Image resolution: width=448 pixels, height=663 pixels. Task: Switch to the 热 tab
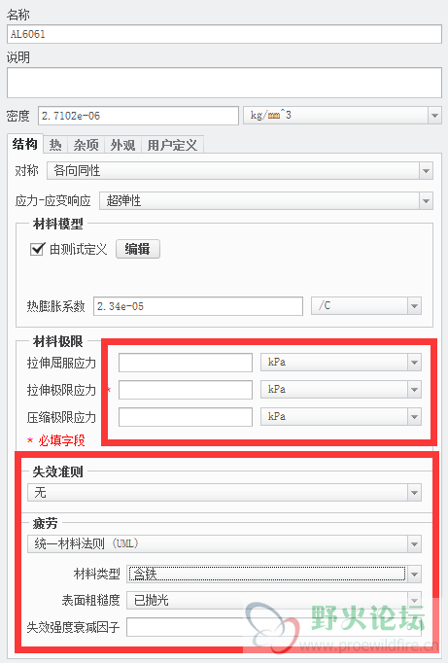click(x=55, y=145)
